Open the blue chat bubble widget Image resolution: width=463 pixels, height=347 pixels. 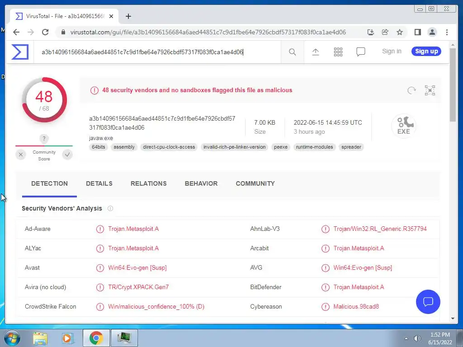pos(428,301)
